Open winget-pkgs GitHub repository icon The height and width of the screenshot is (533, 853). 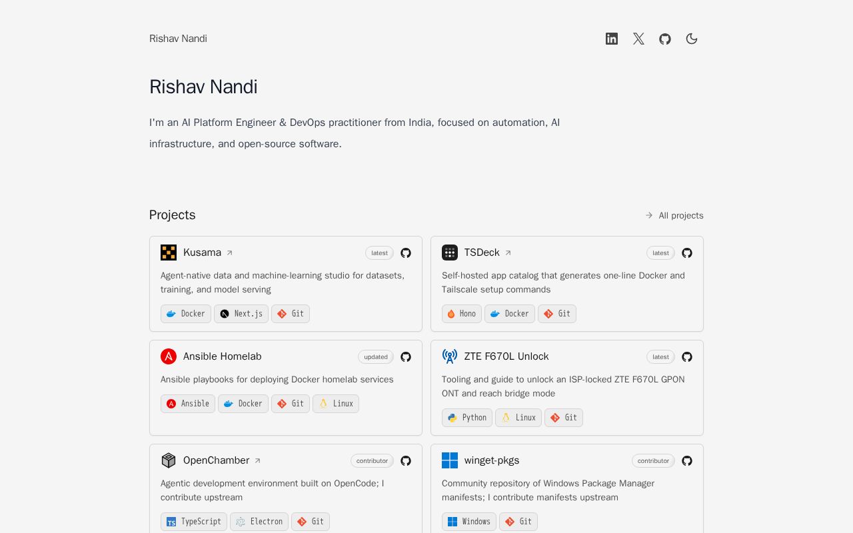(x=687, y=461)
